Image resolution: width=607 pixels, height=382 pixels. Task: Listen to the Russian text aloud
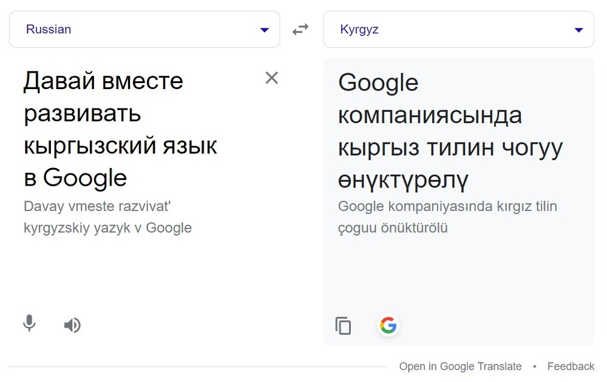pyautogui.click(x=72, y=326)
